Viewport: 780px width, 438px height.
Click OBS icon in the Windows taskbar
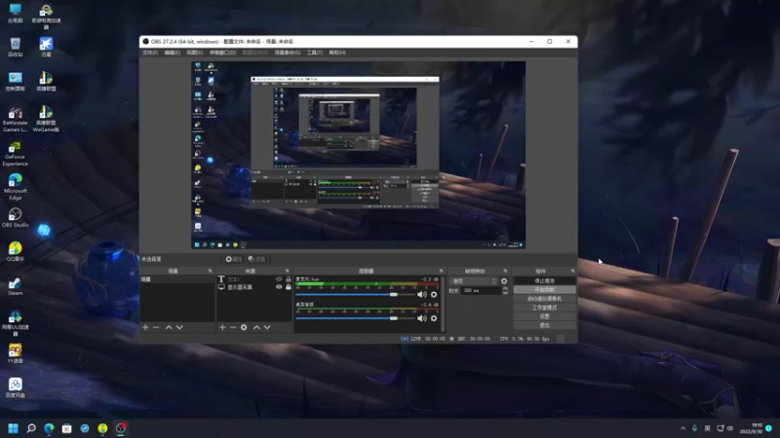pyautogui.click(x=120, y=428)
